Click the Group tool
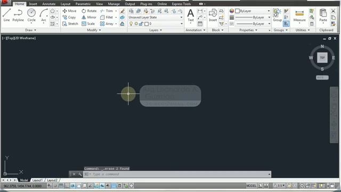This screenshot has width=341, height=192. click(x=277, y=15)
